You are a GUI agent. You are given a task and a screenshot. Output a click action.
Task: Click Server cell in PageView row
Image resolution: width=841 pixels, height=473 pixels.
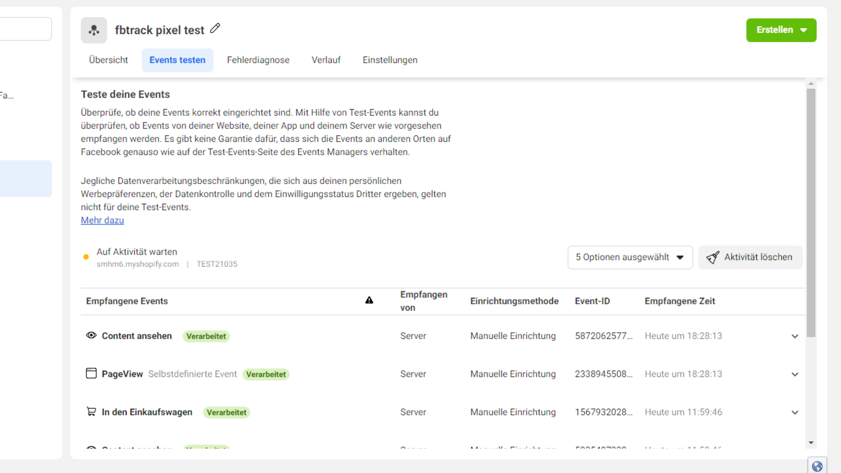(413, 374)
